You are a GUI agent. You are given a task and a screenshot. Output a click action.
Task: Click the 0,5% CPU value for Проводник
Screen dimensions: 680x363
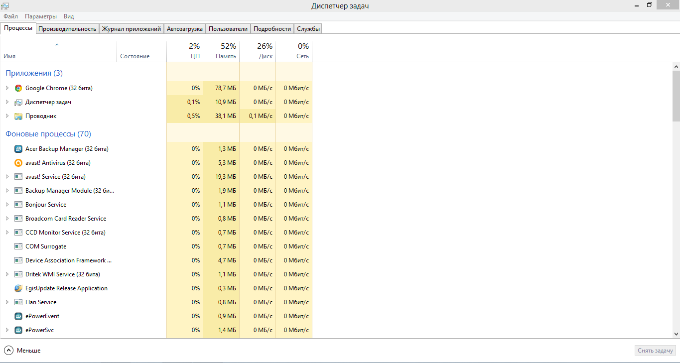(193, 116)
